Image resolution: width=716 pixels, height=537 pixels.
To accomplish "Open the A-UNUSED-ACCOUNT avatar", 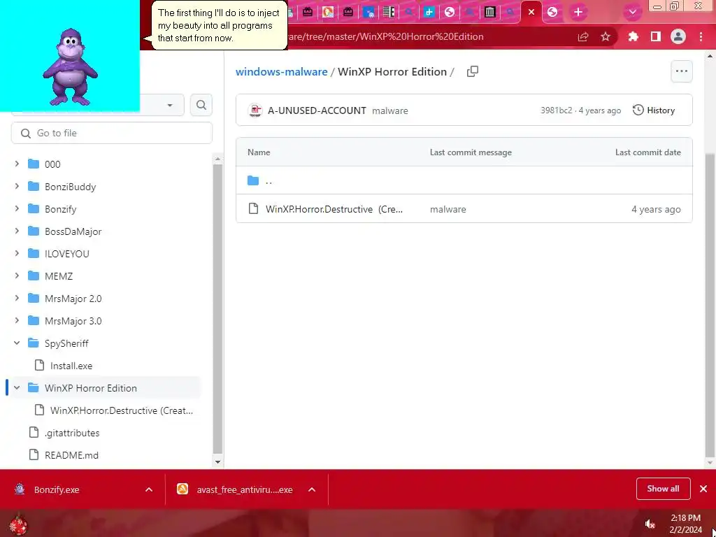I will pyautogui.click(x=255, y=110).
